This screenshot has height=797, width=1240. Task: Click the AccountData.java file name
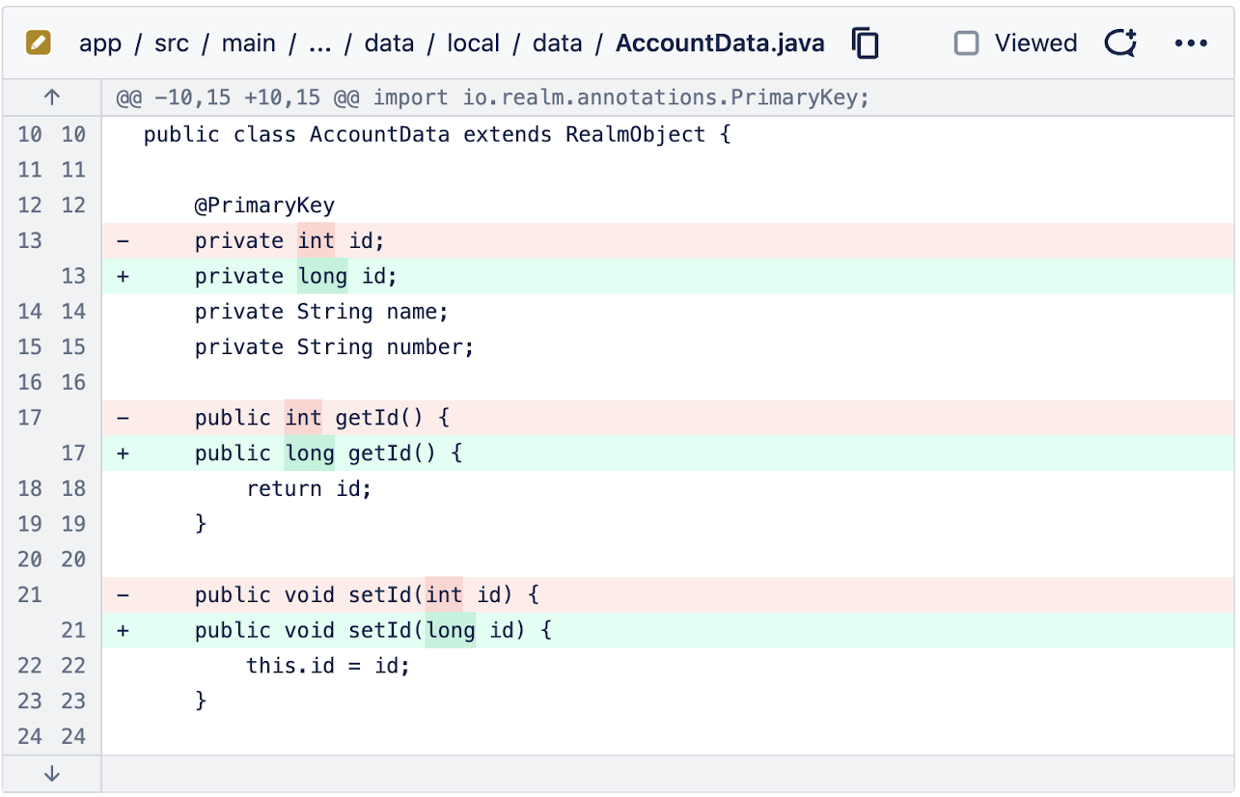[x=721, y=43]
